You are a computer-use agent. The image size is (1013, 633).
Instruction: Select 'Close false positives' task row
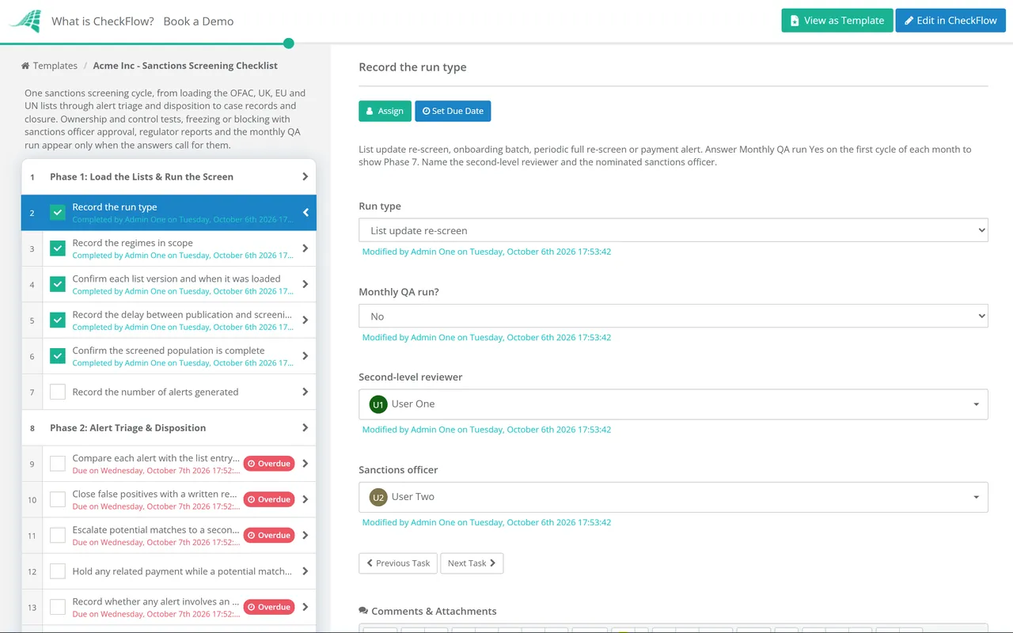tap(169, 499)
